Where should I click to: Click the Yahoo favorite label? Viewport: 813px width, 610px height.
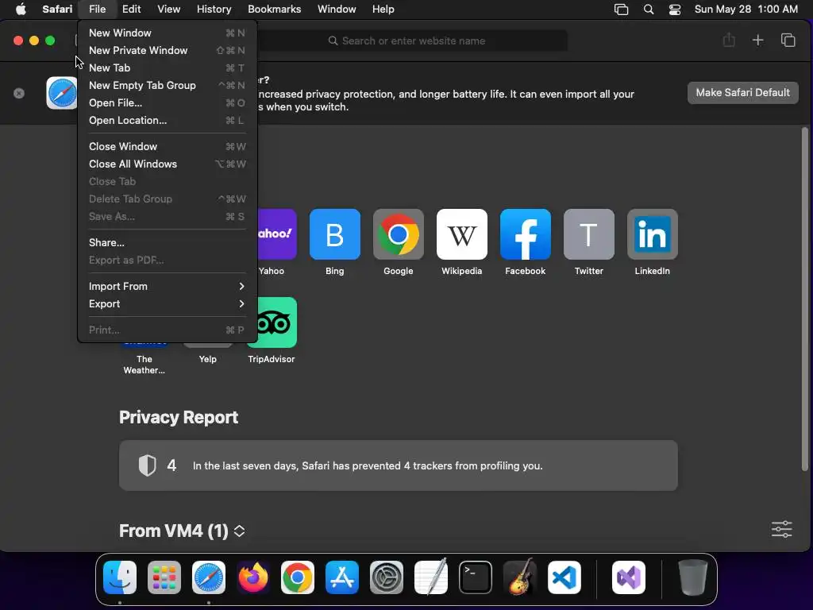[272, 271]
